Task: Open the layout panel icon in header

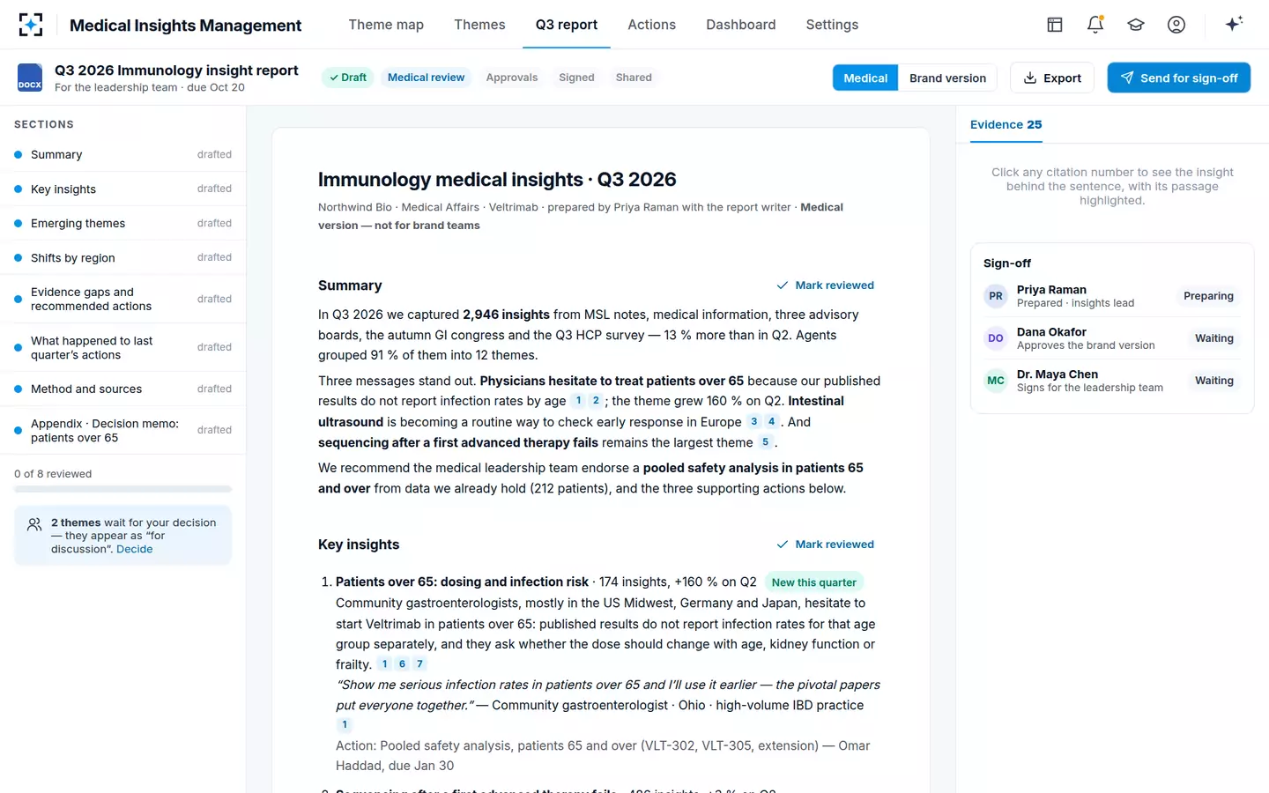Action: point(1055,25)
